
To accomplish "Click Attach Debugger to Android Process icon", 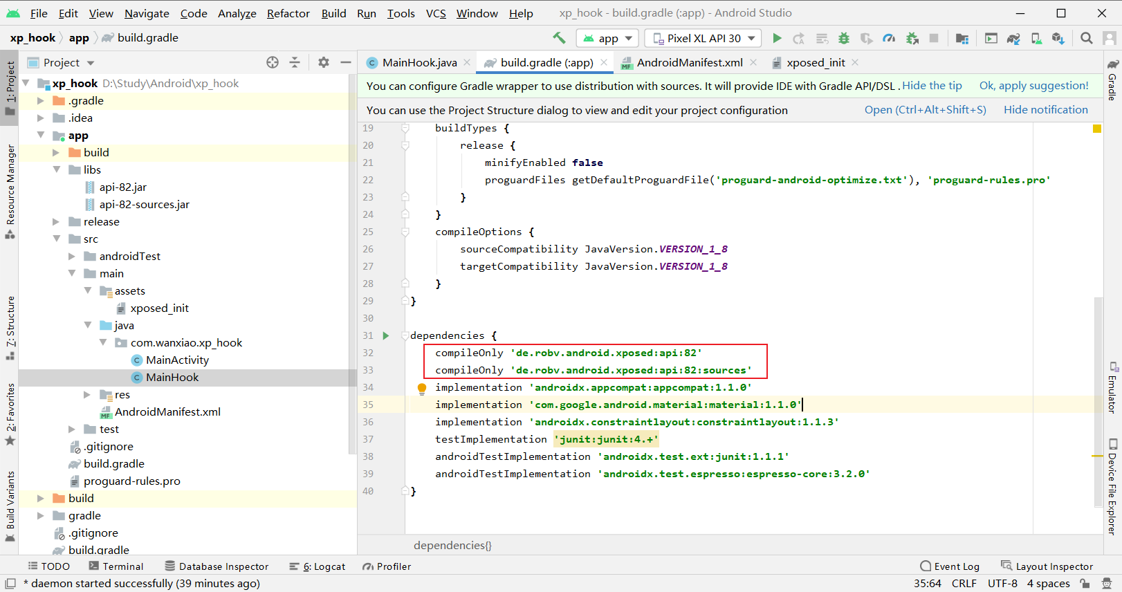I will pos(912,38).
